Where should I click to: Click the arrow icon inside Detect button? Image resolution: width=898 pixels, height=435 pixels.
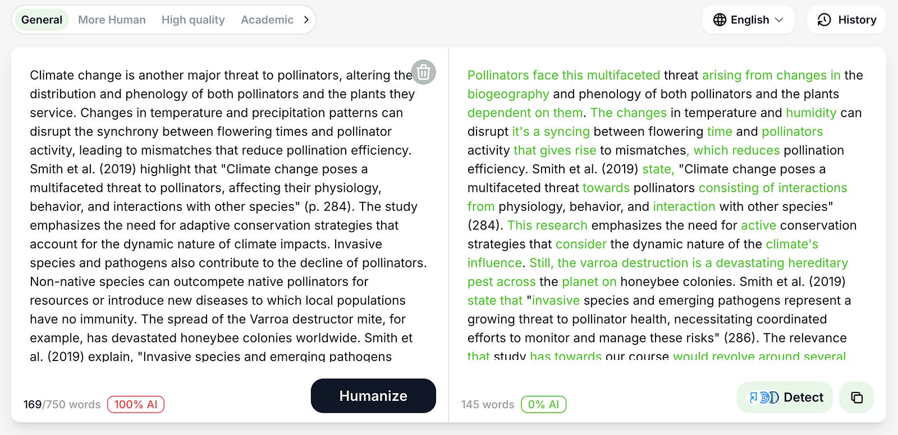click(x=753, y=396)
